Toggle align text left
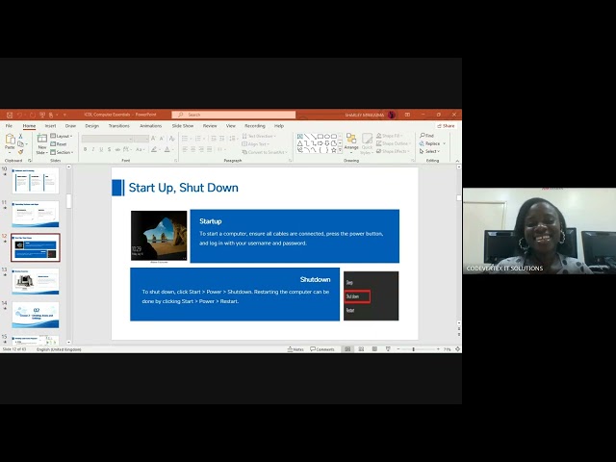The width and height of the screenshot is (616, 462). 185,149
